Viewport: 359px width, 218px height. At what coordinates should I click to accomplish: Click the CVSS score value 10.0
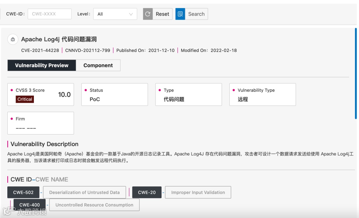64,95
